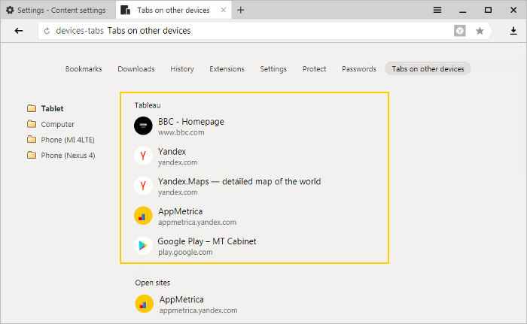
Task: Click www.bbc.com URL text
Action: coord(181,132)
